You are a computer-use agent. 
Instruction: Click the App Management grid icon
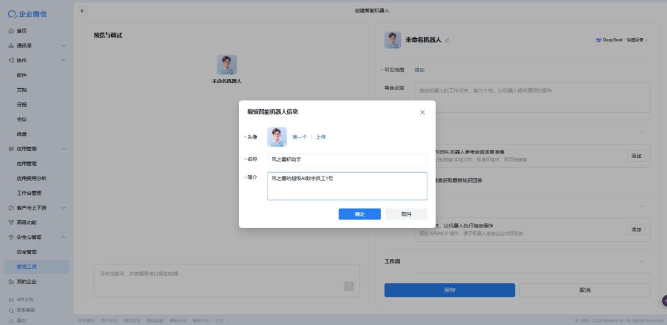(x=11, y=149)
